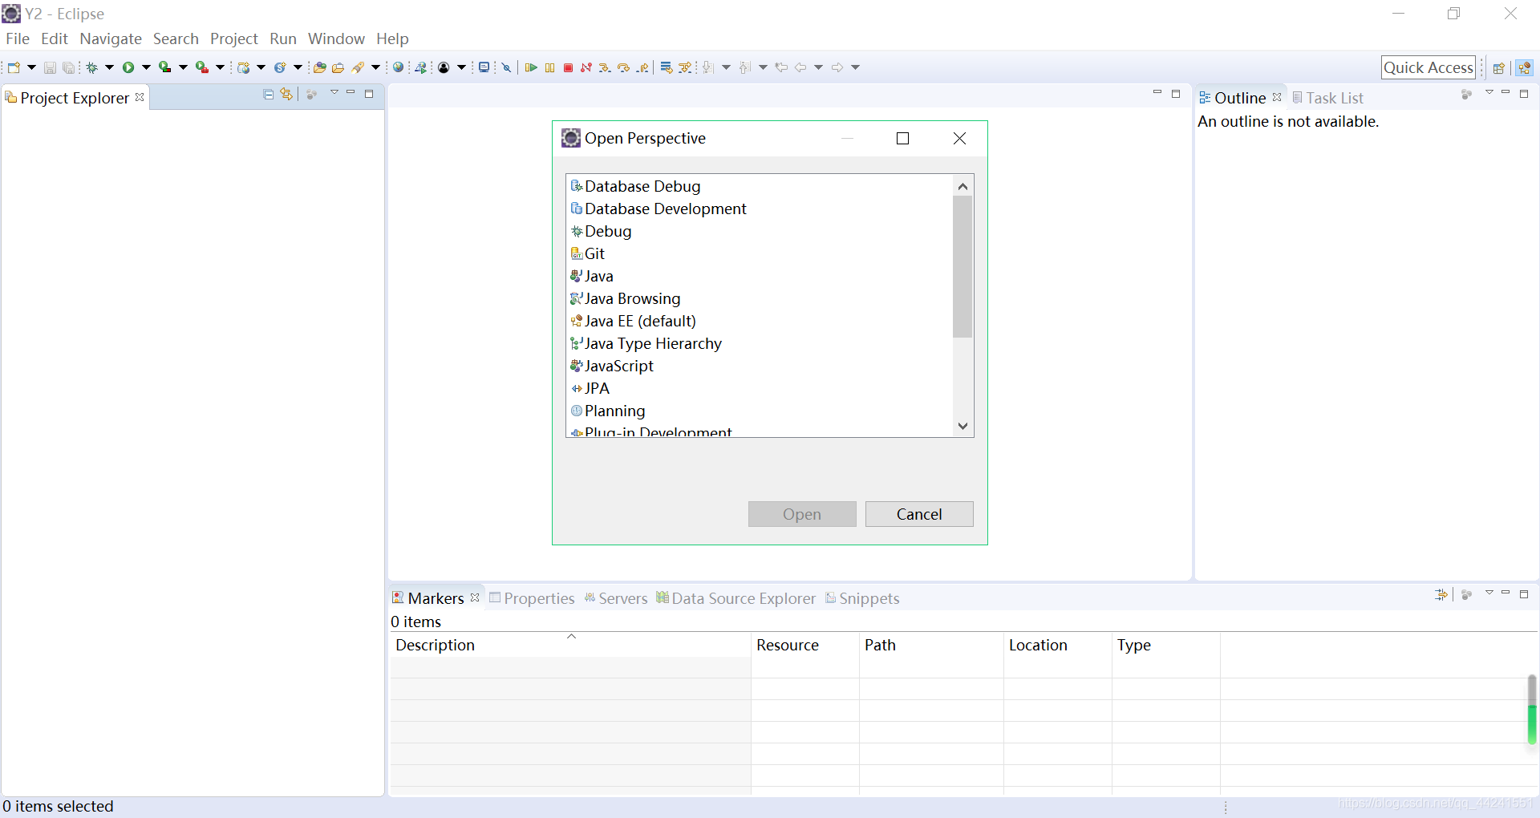The width and height of the screenshot is (1540, 818).
Task: Open Project Explorer View Menu triangle
Action: coord(334,93)
